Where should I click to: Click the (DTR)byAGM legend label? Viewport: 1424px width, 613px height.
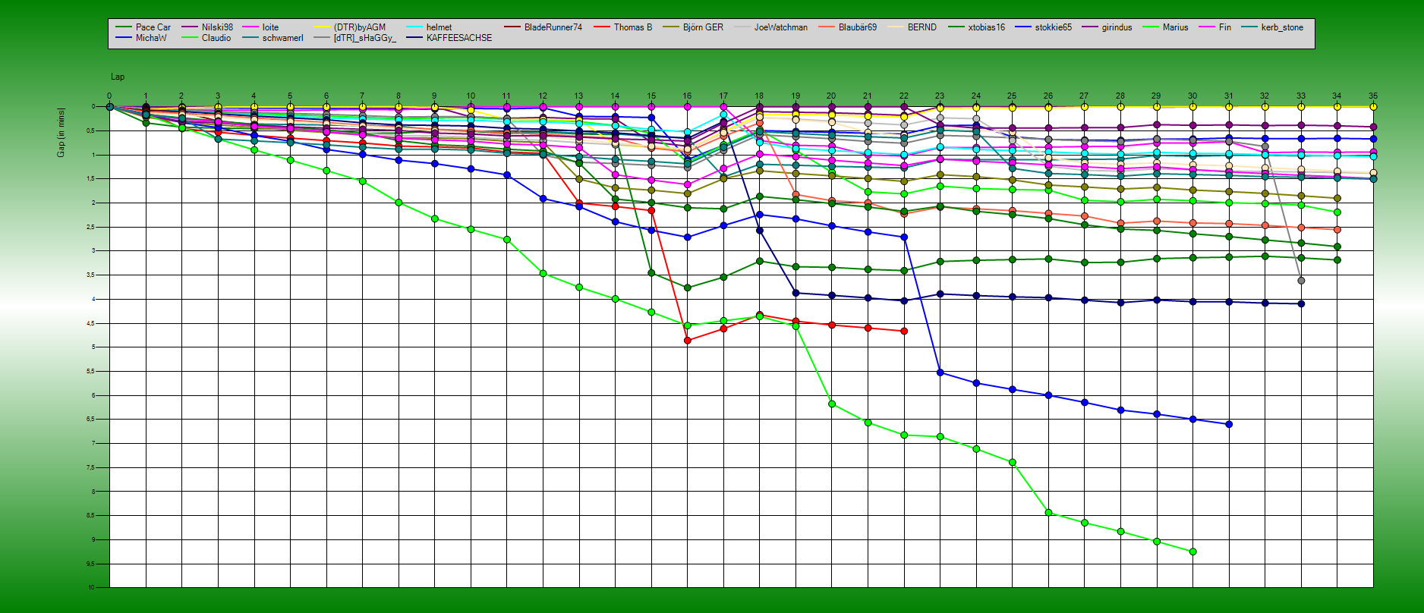[359, 27]
